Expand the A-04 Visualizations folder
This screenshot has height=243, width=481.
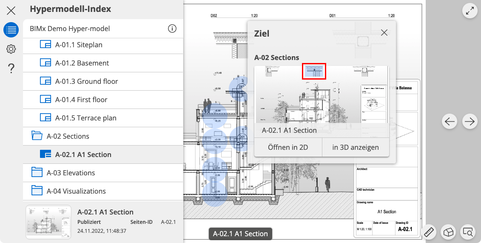pyautogui.click(x=103, y=191)
